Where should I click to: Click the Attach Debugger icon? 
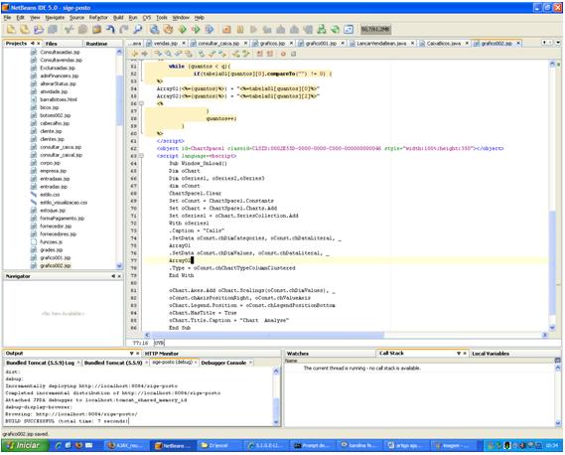[210, 30]
